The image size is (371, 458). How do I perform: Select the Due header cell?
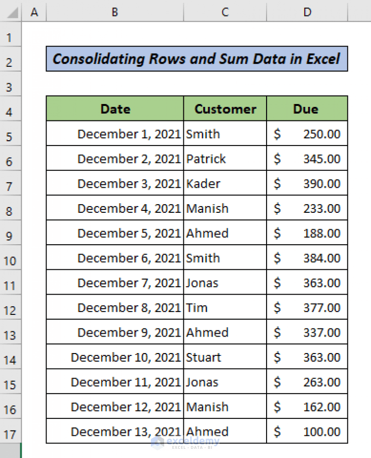307,109
